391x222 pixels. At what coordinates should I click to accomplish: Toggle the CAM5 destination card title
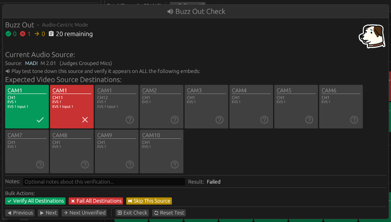pyautogui.click(x=284, y=90)
